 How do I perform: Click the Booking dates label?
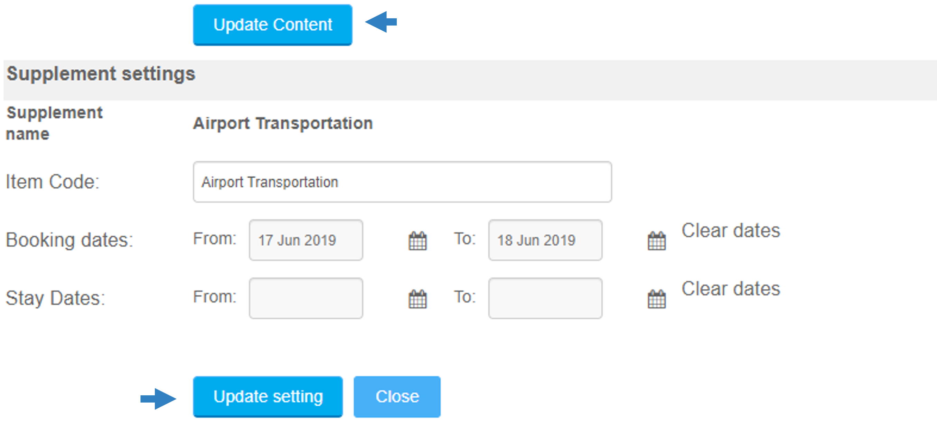coord(69,240)
